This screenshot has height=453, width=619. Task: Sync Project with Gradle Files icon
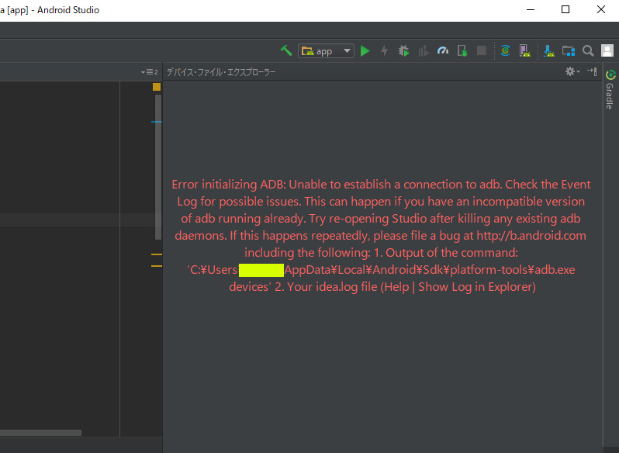[505, 50]
